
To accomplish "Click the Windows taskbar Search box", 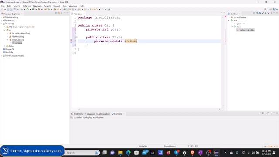I will [x=82, y=153].
